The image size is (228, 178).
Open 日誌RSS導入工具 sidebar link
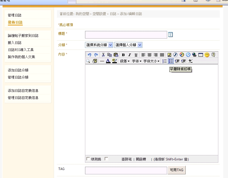(x=21, y=50)
